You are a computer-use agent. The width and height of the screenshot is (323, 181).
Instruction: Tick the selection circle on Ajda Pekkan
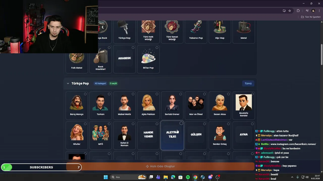[x=157, y=94]
